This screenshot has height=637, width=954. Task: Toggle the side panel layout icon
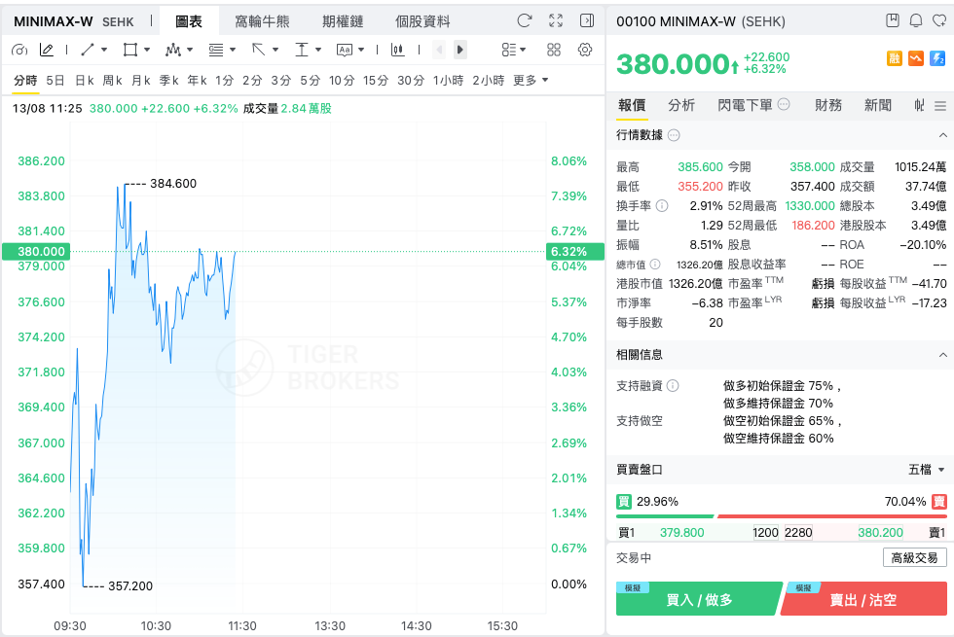tap(586, 21)
